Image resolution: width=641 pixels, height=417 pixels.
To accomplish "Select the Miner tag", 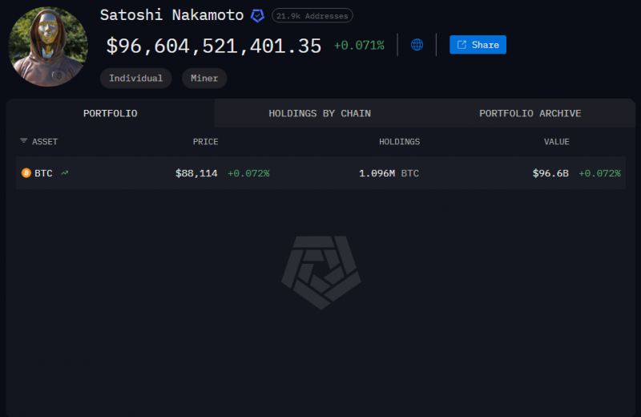I will 204,78.
